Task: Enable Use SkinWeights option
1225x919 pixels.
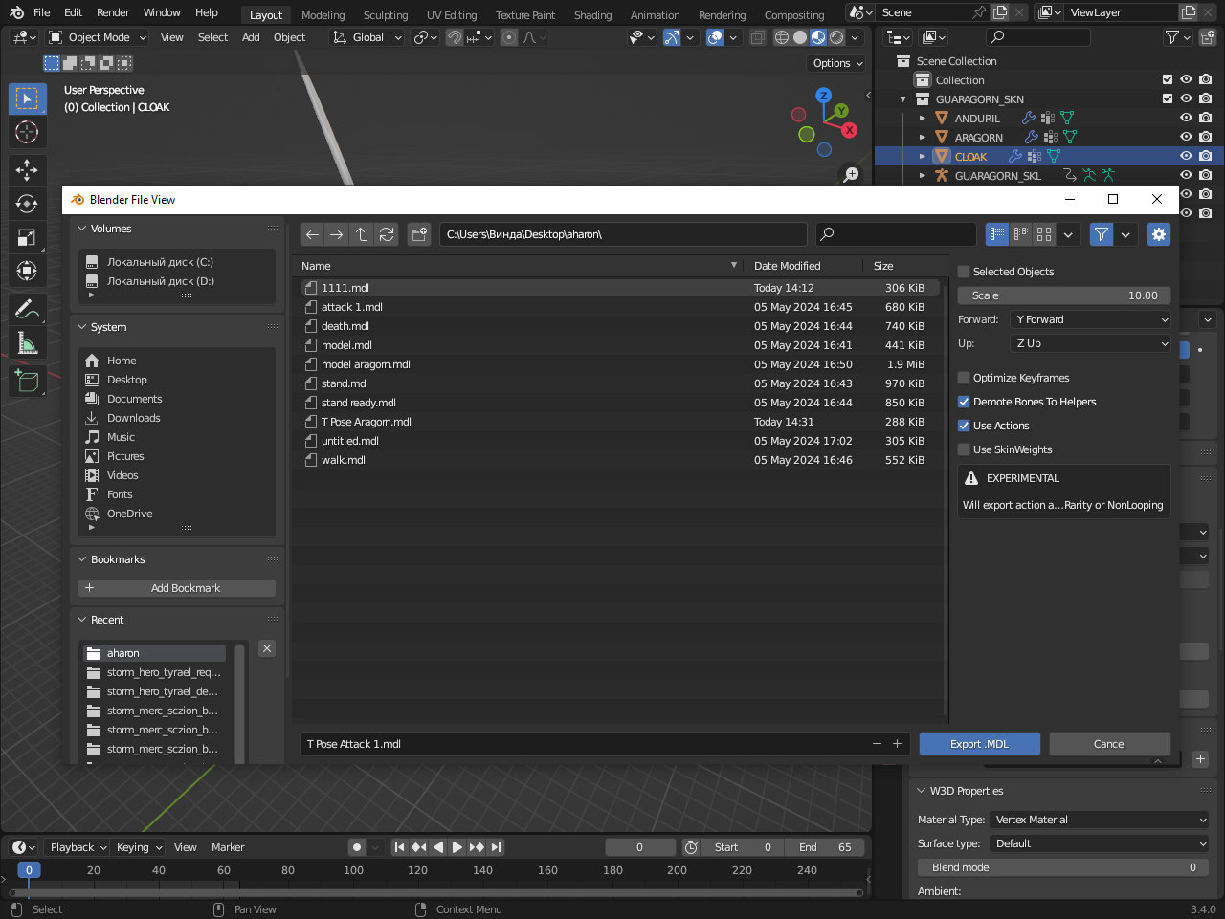Action: (964, 449)
